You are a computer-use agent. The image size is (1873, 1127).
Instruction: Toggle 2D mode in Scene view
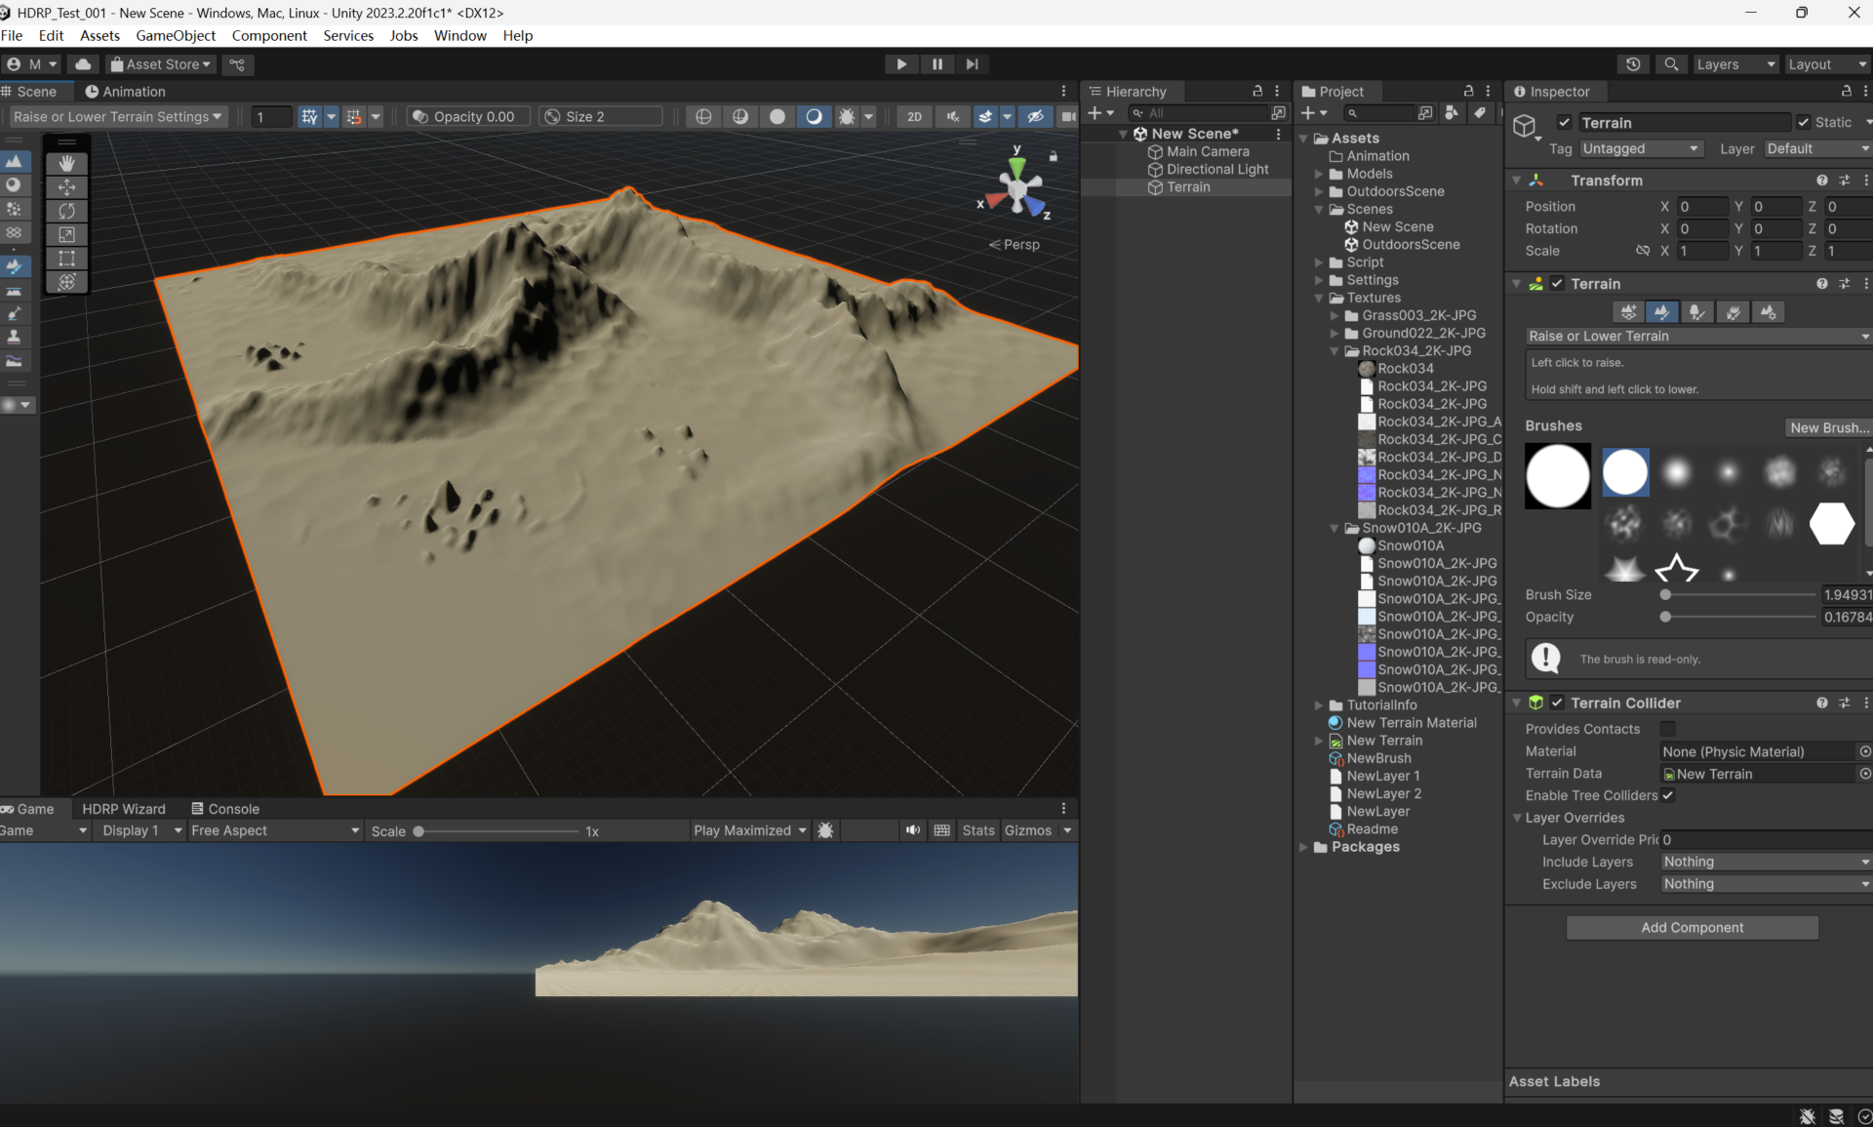click(914, 116)
